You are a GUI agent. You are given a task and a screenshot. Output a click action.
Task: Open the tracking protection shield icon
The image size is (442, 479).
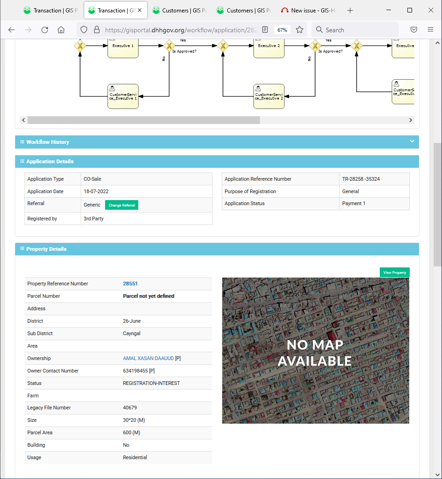click(84, 30)
